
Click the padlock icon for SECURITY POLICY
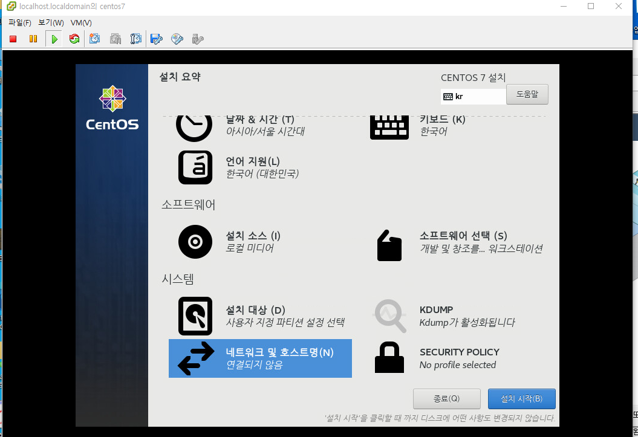click(389, 357)
